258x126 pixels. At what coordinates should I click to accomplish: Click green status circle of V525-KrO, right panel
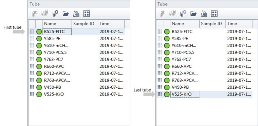(x=167, y=94)
